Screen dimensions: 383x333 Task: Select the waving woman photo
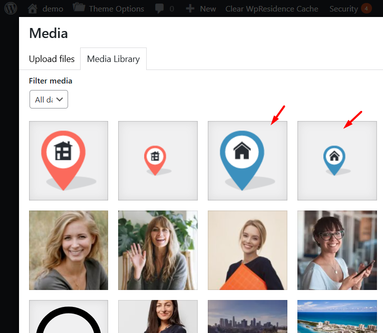click(158, 250)
